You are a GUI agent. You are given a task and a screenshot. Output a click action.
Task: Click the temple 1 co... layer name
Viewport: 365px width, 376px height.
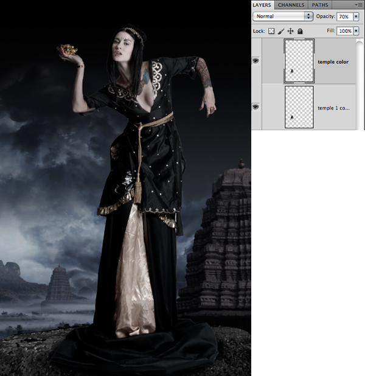click(333, 108)
